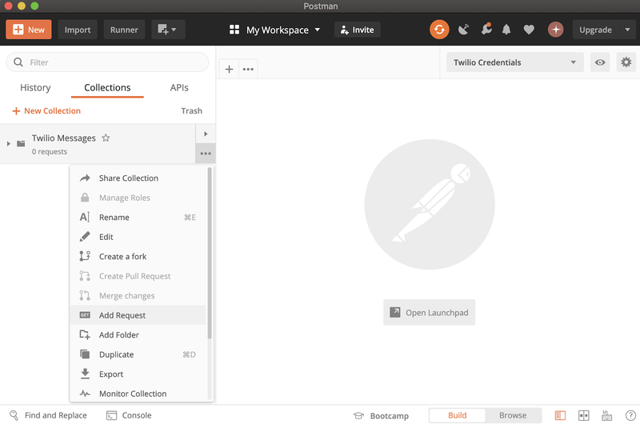Switch to the History tab
This screenshot has width=640, height=424.
click(35, 88)
